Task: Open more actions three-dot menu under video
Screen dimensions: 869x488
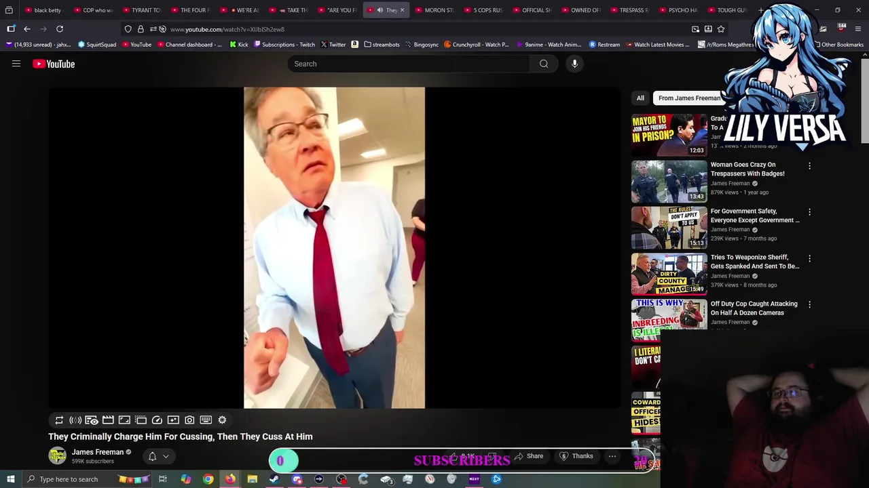Action: pyautogui.click(x=612, y=456)
